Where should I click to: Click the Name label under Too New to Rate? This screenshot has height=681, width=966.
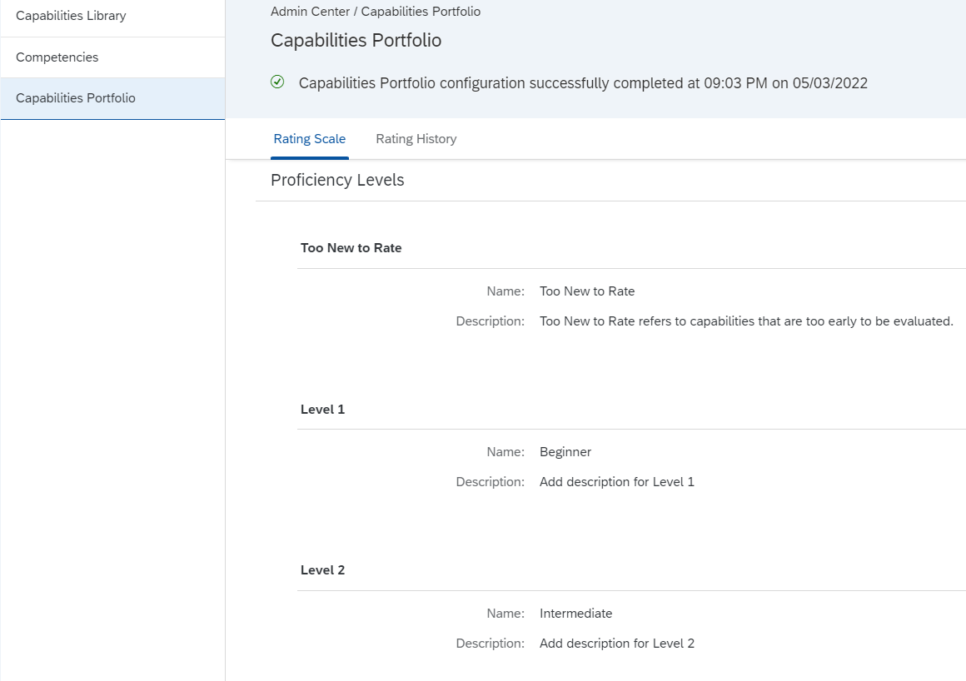(505, 291)
